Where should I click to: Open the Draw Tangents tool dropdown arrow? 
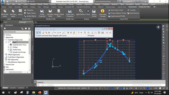[x=40, y=33]
